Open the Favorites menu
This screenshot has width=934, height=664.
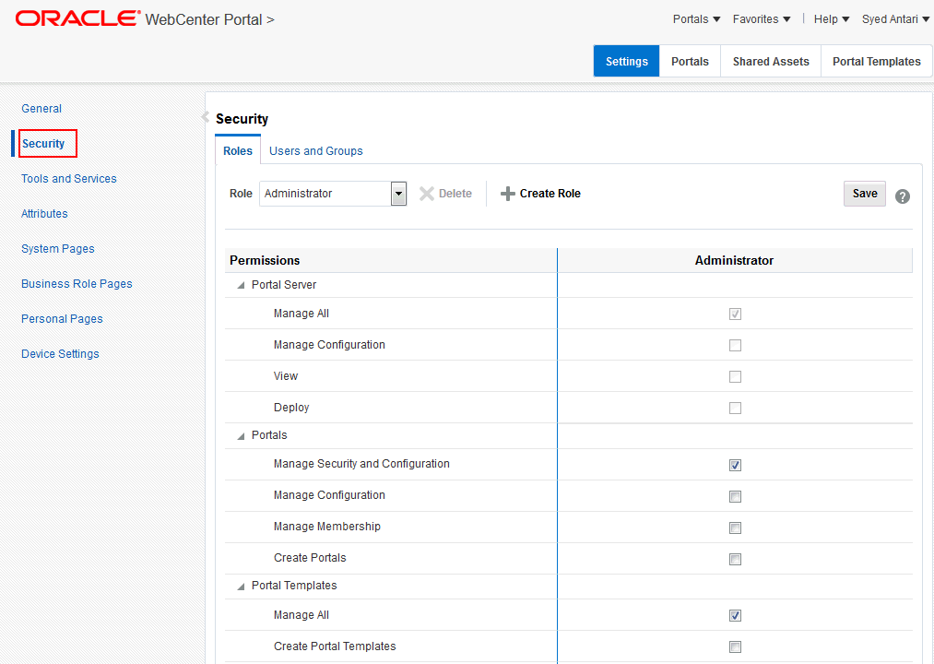(762, 19)
